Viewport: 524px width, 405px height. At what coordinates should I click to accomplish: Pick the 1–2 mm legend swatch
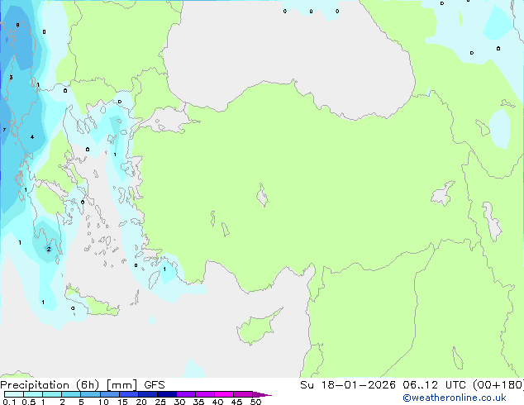click(52, 394)
